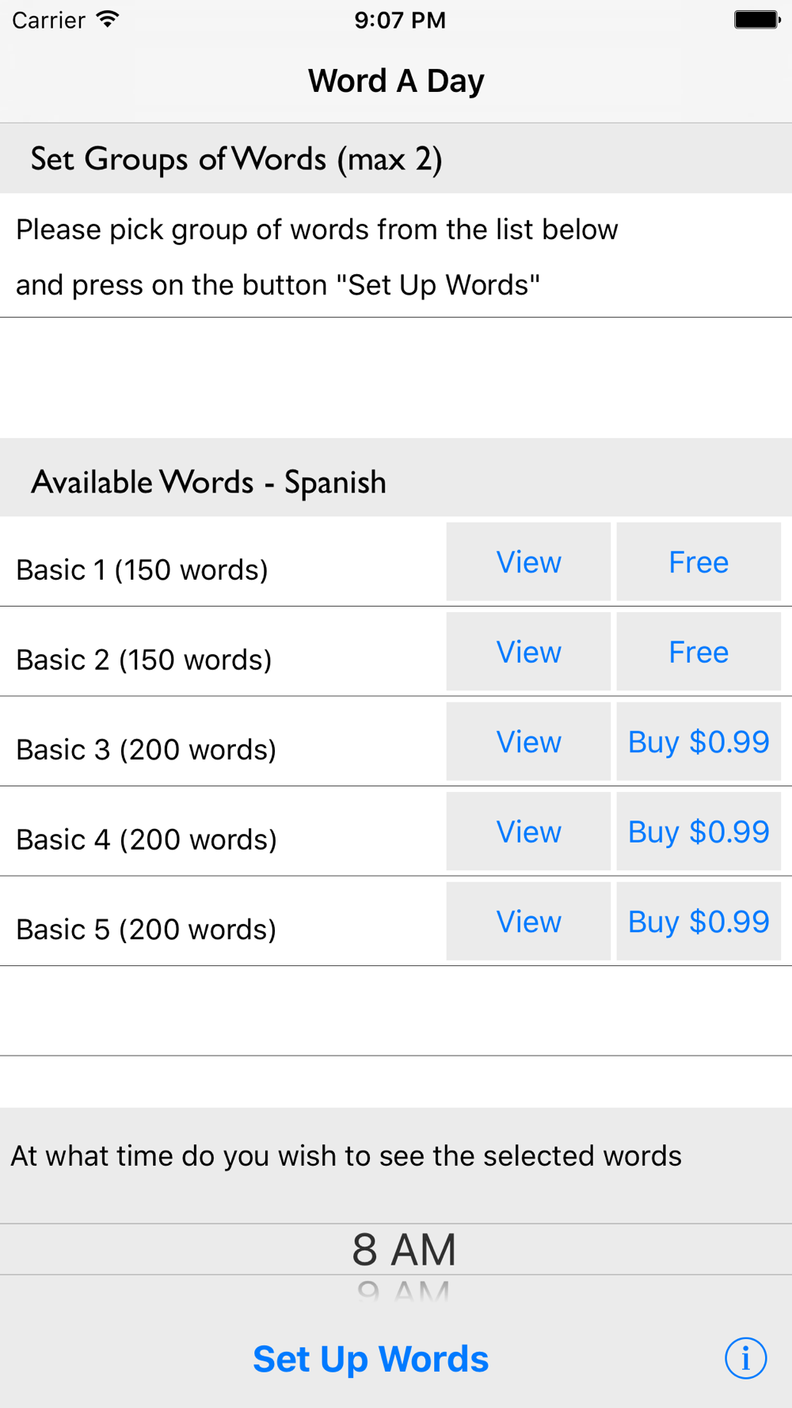Image resolution: width=792 pixels, height=1408 pixels.
Task: View the Basic 2 word list
Action: (528, 653)
